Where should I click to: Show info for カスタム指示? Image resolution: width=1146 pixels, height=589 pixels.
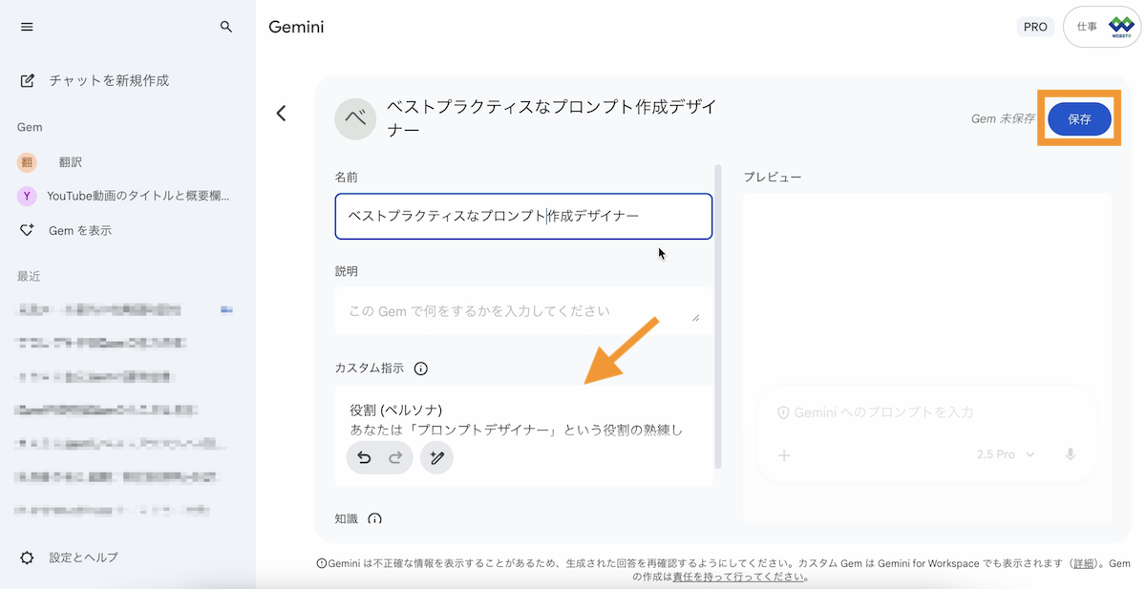421,368
